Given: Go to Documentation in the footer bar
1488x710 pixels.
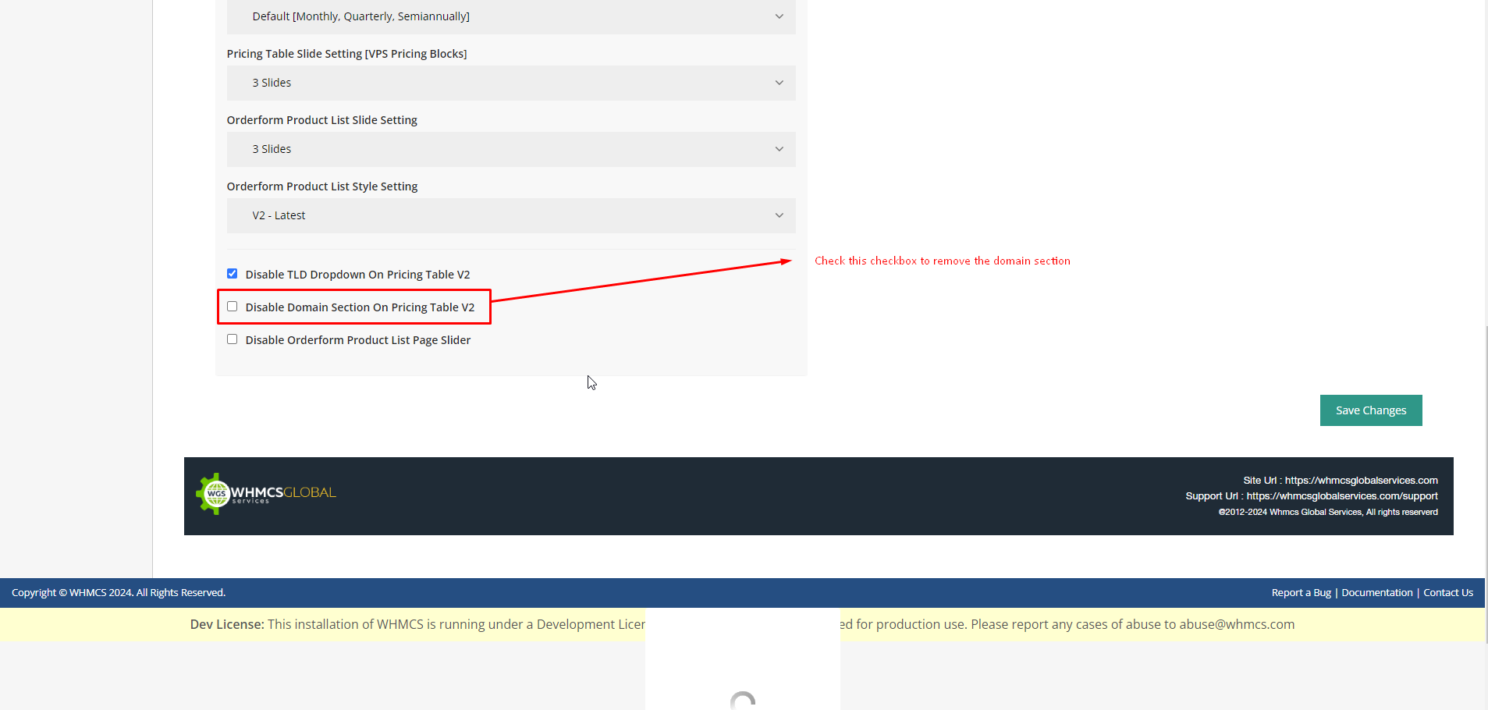Looking at the screenshot, I should pyautogui.click(x=1376, y=593).
